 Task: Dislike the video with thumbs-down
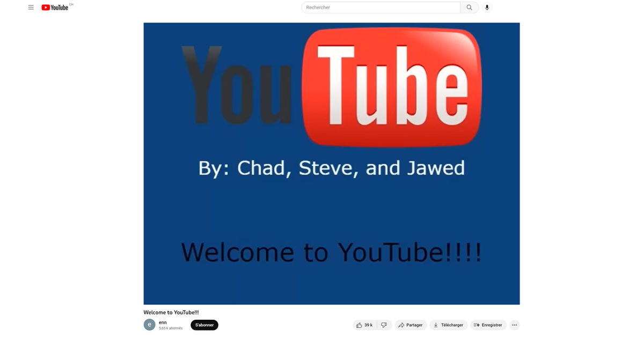[384, 325]
